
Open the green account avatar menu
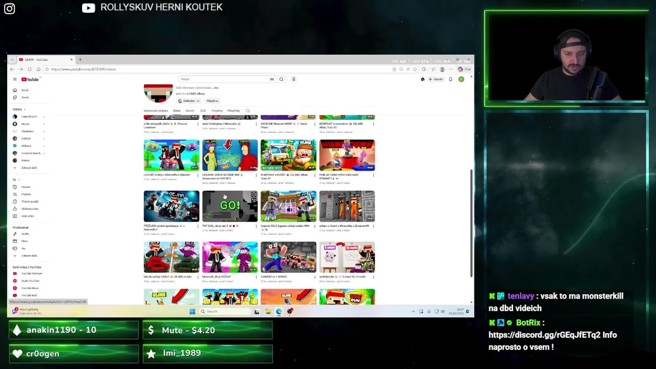[461, 79]
